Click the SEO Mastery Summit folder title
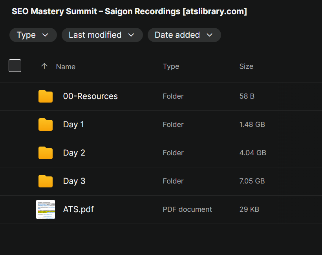Screen dimensions: 322x255 click(x=129, y=11)
